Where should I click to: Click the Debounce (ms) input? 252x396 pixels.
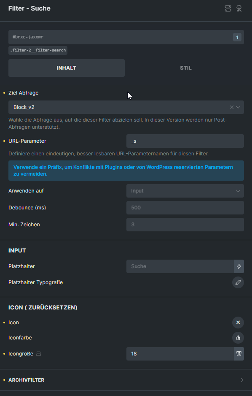click(x=185, y=208)
